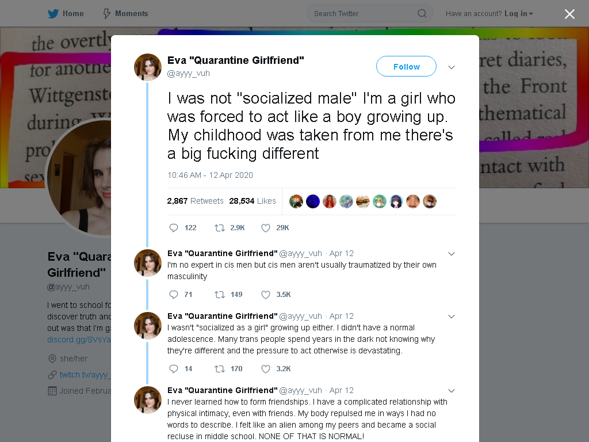This screenshot has height=442, width=589.
Task: Reply to the tweet with 14 comments
Action: (174, 369)
